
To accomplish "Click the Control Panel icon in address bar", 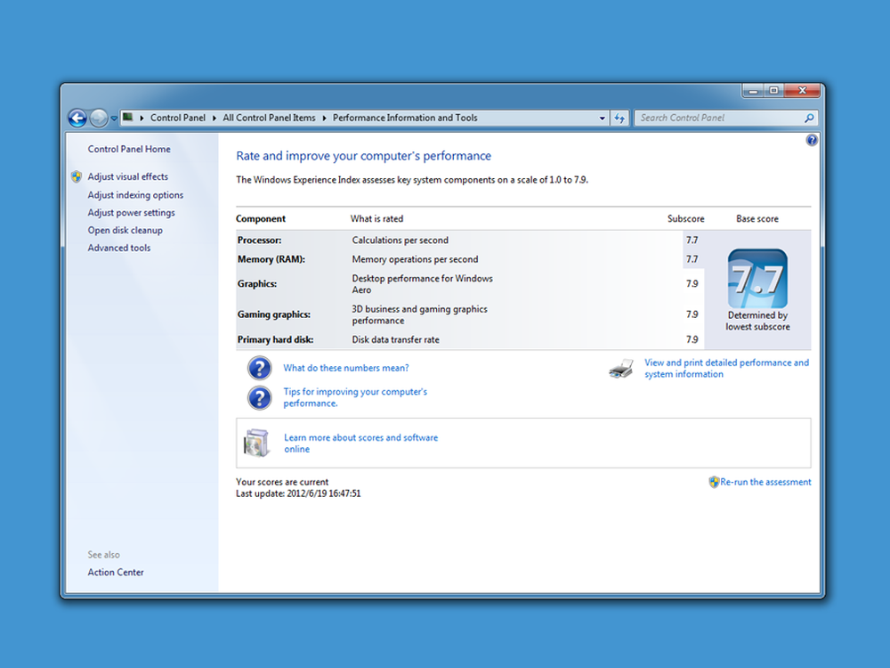I will [128, 118].
